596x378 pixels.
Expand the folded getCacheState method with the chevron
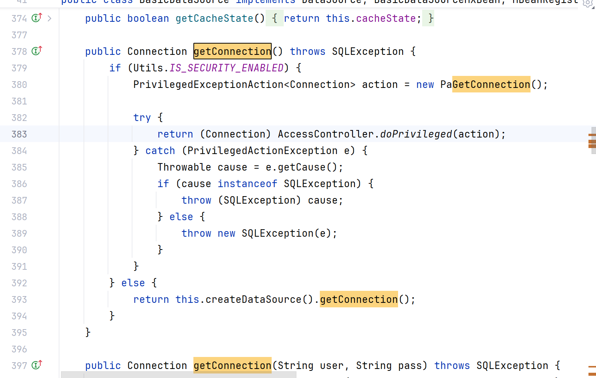(x=49, y=18)
